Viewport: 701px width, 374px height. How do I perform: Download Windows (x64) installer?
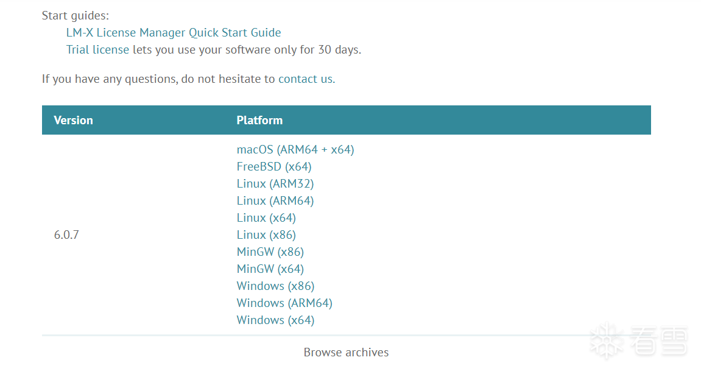point(275,319)
